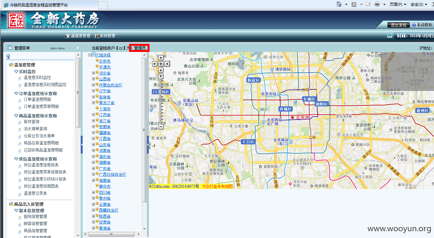The height and width of the screenshot is (238, 434).
Task: Open 温湿度实时监控
Action: (37, 77)
